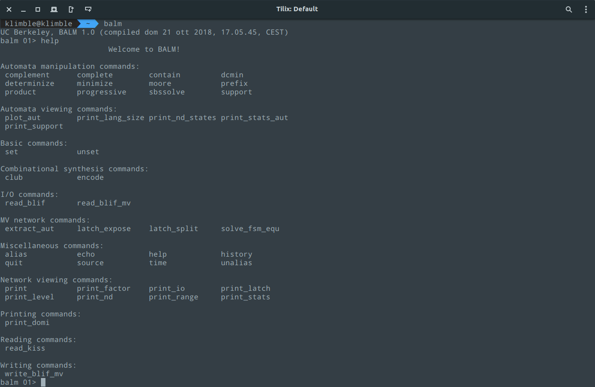The height and width of the screenshot is (387, 595).
Task: Click the 'print_support' command name
Action: point(34,126)
